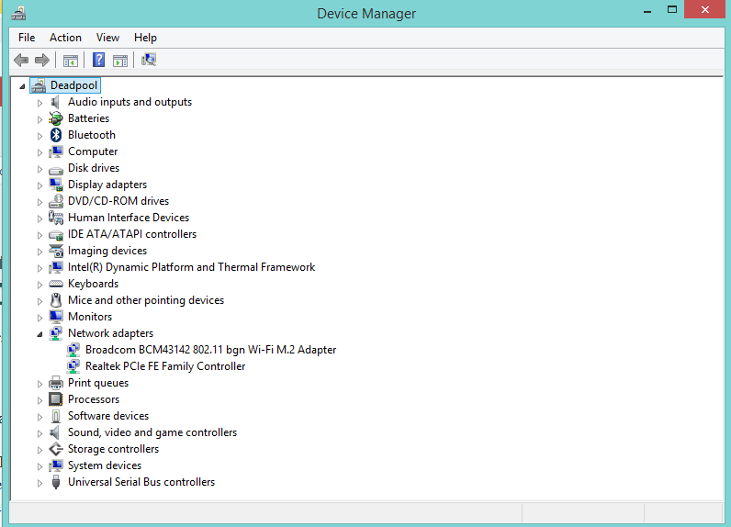The image size is (731, 527).
Task: Collapse the Deadpool root node
Action: (x=22, y=86)
